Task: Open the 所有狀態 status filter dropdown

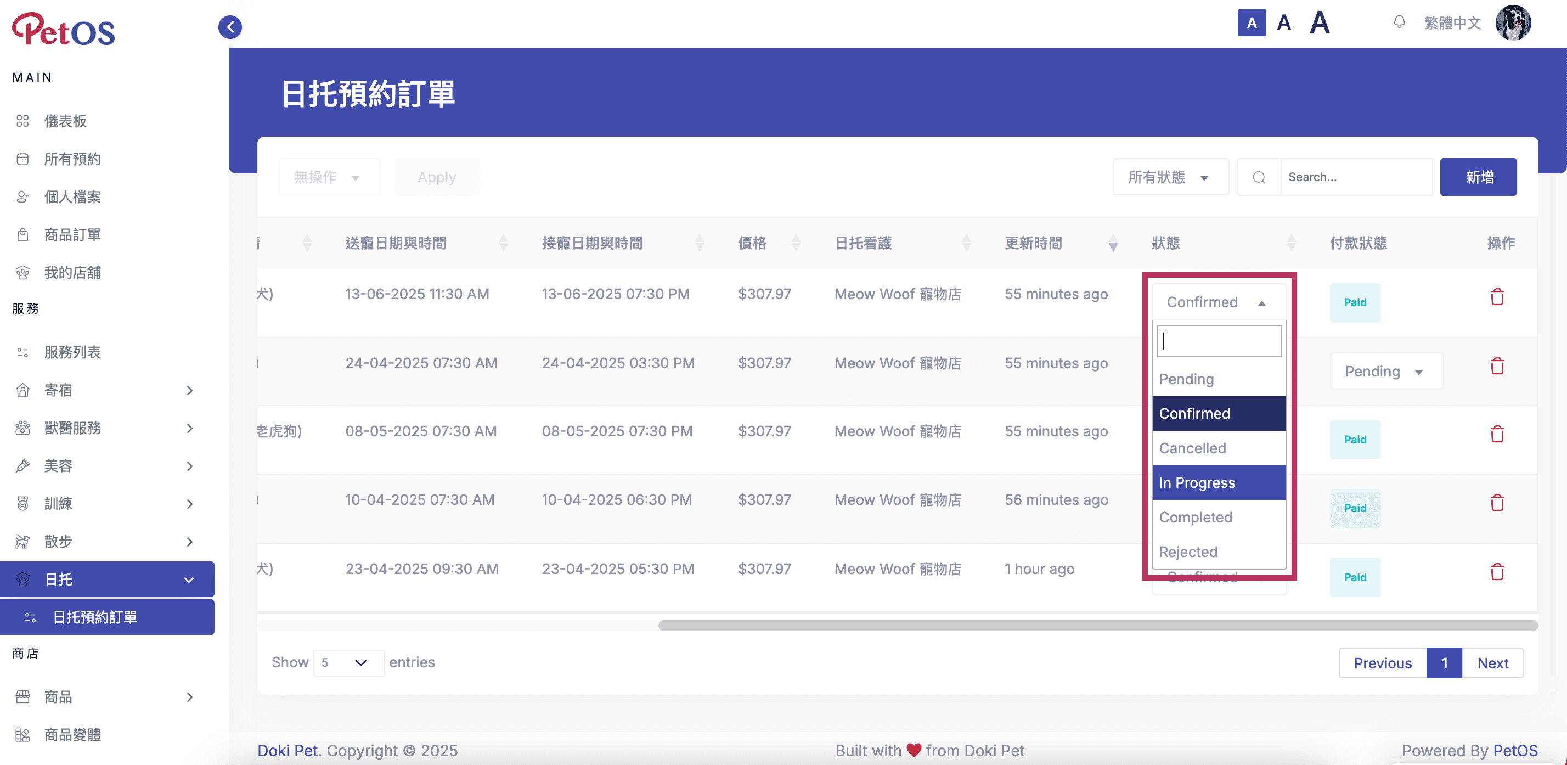Action: coord(1171,177)
